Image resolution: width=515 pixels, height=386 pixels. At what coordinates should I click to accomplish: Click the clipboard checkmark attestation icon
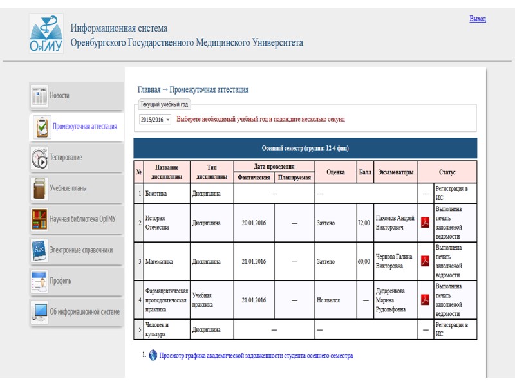(42, 127)
